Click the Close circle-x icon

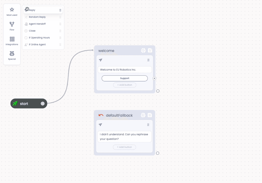point(26,31)
